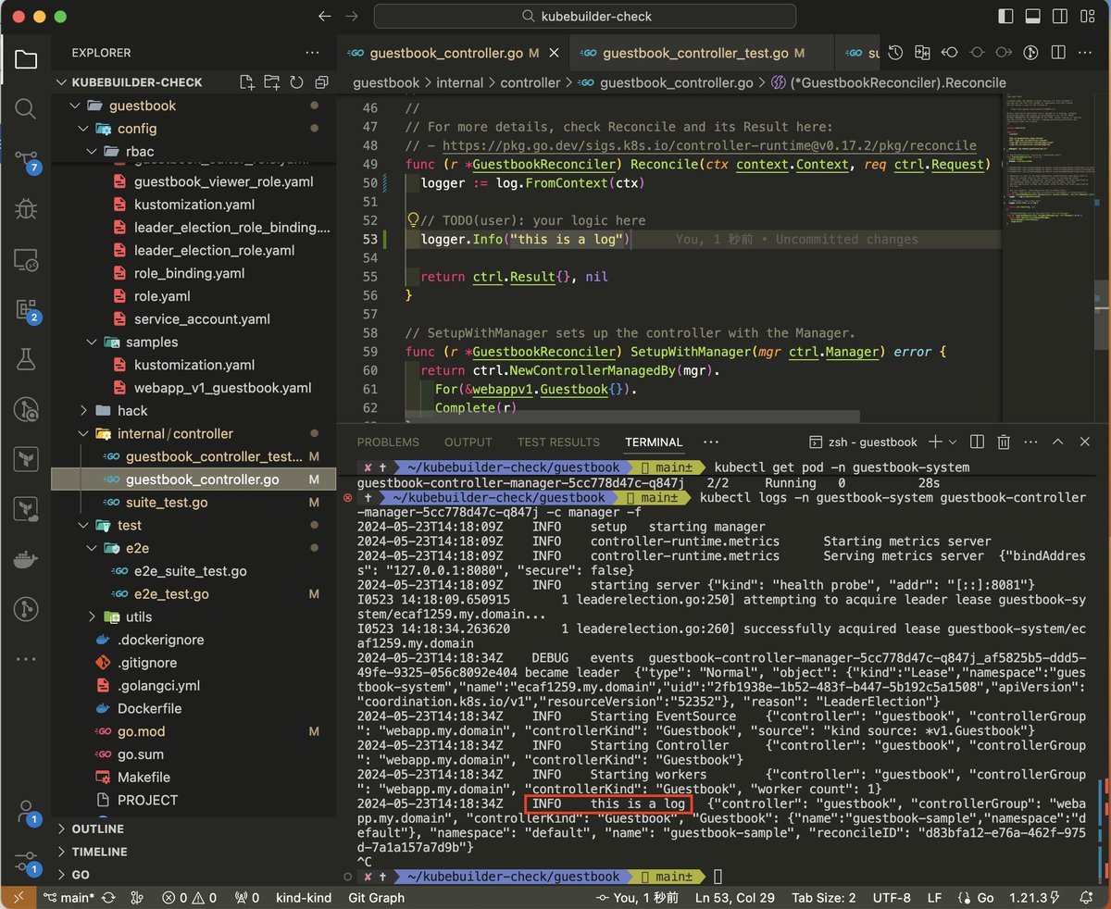Viewport: 1111px width, 909px height.
Task: Toggle the secondary side bar layout
Action: coord(1060,17)
